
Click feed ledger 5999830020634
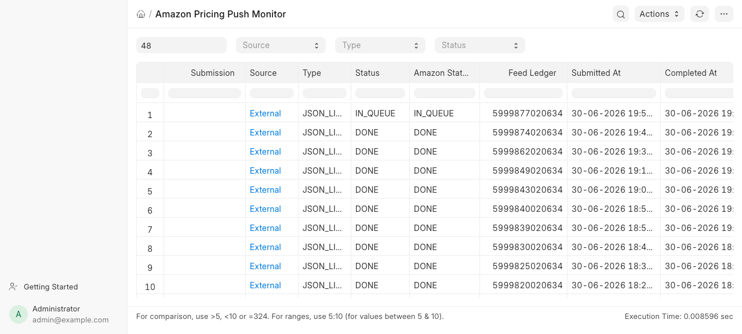click(528, 247)
